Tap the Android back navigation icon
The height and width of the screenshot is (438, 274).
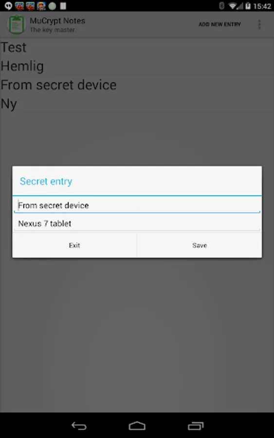click(79, 426)
